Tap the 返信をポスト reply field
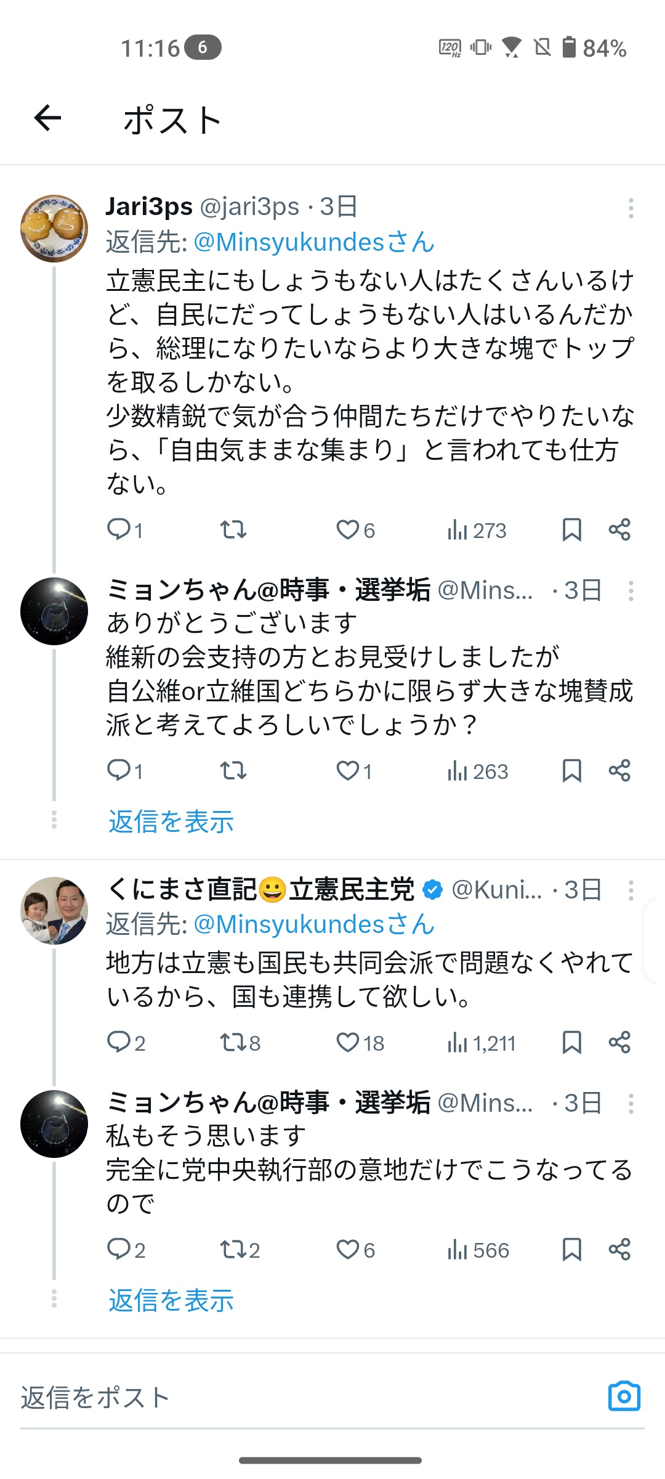 (246, 1398)
